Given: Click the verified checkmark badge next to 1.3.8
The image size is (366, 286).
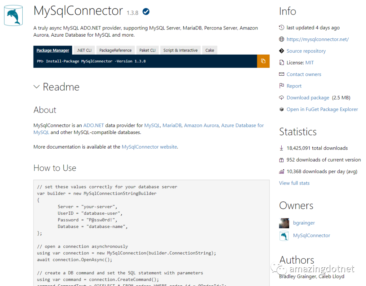Looking at the screenshot, I should 146,12.
